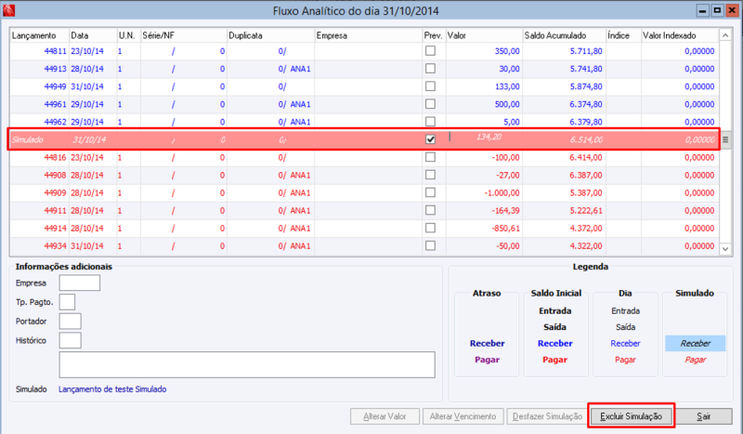Click scroll up arrow of the grid
The width and height of the screenshot is (743, 434).
pos(725,35)
